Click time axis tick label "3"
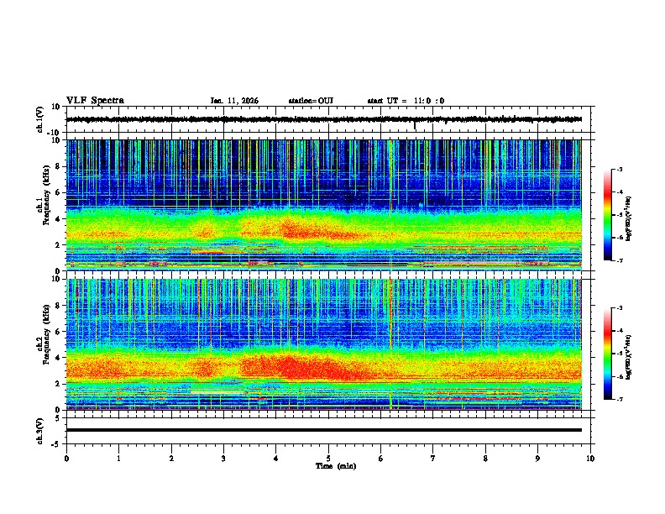 223,459
